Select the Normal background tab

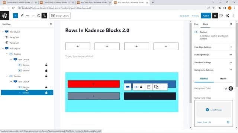click(204, 79)
